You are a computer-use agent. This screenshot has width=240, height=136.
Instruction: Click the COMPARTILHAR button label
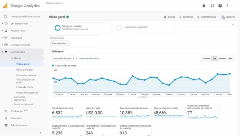[208, 17]
